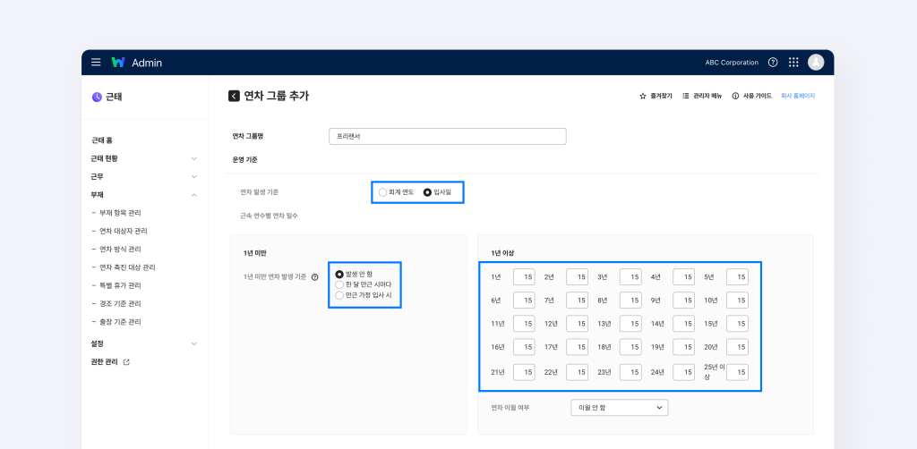Choose 한 달 만근 시마다 radio option
This screenshot has height=449, width=917.
pyautogui.click(x=339, y=284)
